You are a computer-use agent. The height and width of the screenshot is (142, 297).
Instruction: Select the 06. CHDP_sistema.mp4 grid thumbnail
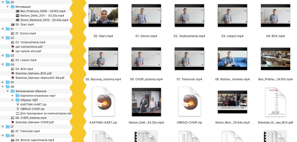pyautogui.click(x=146, y=59)
